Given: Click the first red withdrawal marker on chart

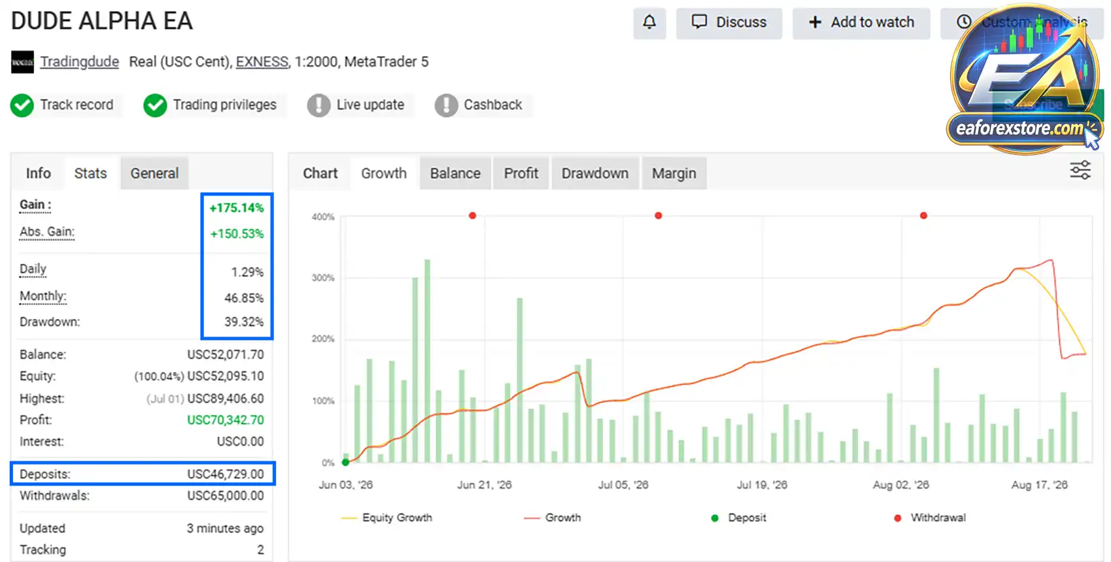Looking at the screenshot, I should point(473,216).
